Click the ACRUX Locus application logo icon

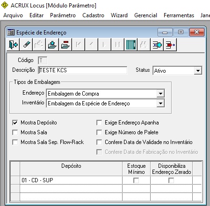point(5,5)
